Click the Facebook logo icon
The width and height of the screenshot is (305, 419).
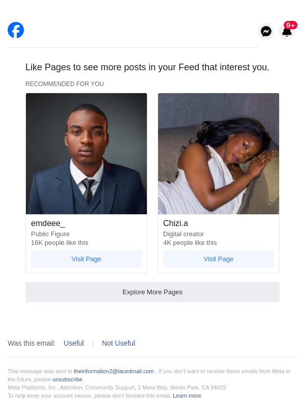16,30
